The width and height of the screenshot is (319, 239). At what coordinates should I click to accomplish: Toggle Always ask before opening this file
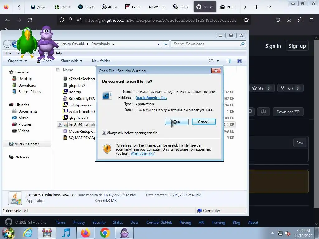coord(104,133)
